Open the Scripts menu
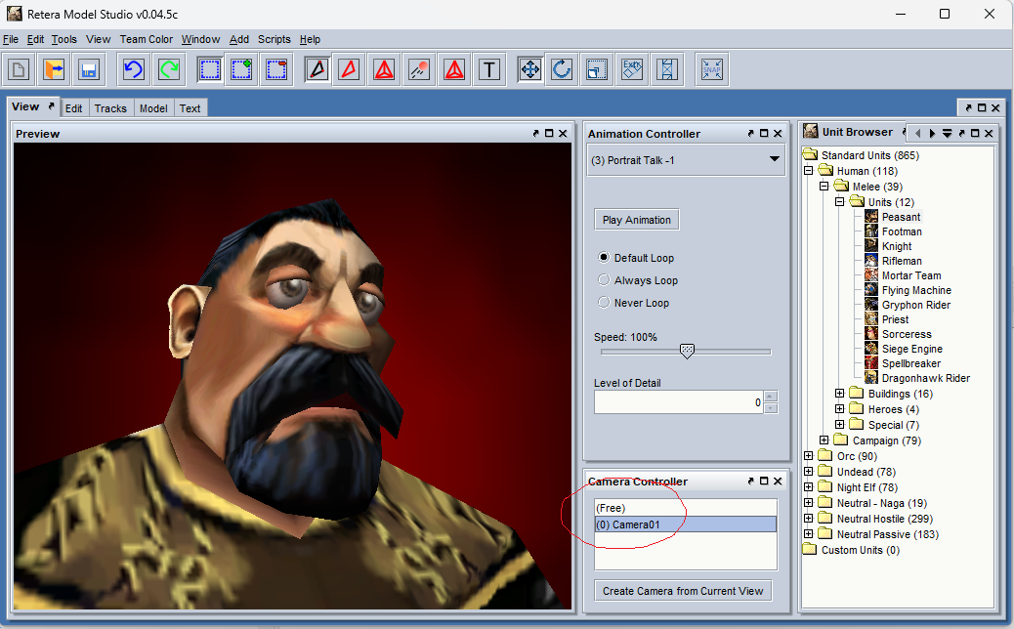Viewport: 1014px width, 629px height. (275, 39)
